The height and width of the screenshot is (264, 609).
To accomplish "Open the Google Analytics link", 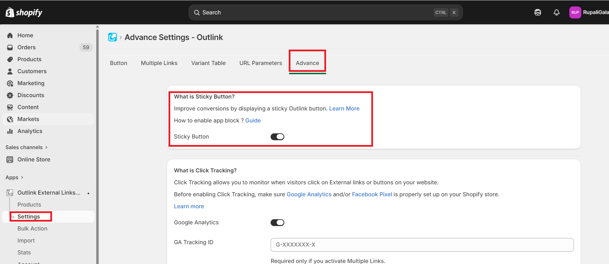I will [309, 194].
